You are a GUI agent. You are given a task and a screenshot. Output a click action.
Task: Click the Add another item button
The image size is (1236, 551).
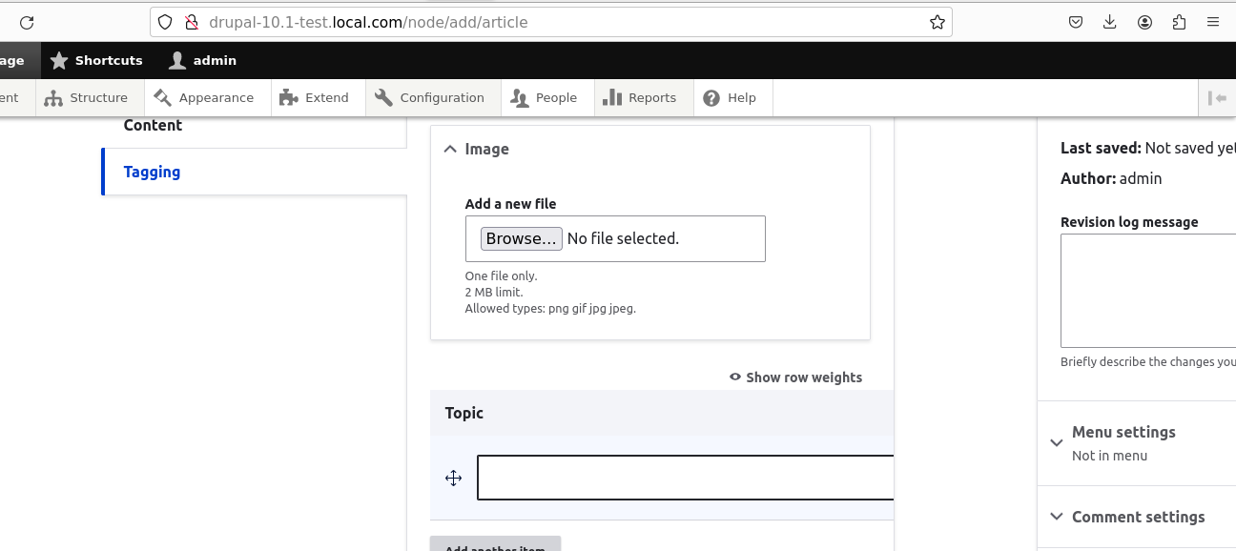(494, 546)
